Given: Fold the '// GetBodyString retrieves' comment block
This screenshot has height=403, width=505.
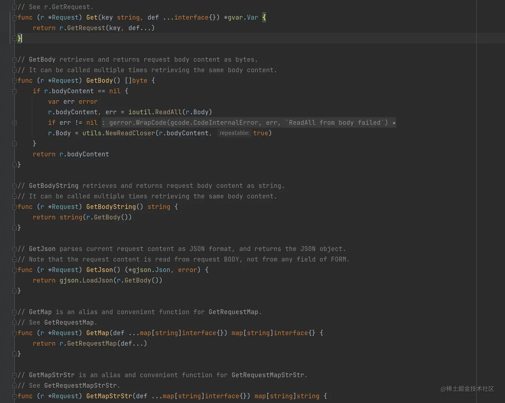Looking at the screenshot, I should (14, 186).
